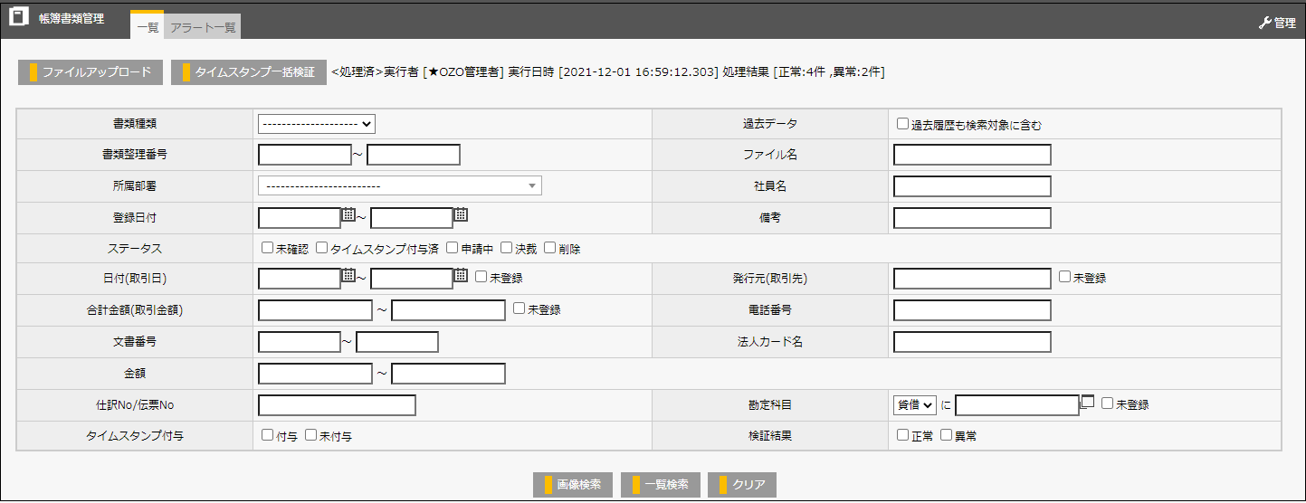The width and height of the screenshot is (1306, 503).
Task: Open the 貸借 dropdown in 勘定科目
Action: coord(915,405)
